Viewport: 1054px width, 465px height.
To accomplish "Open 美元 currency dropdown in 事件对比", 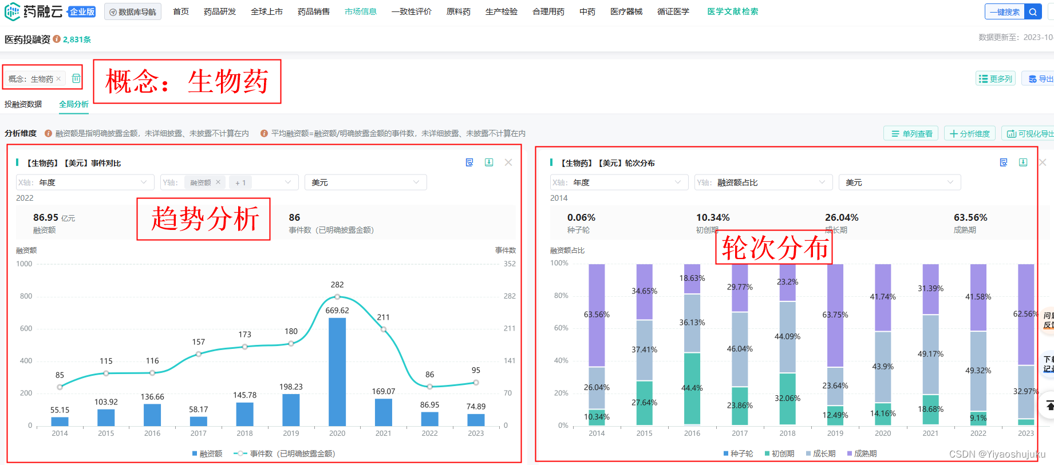I will click(x=366, y=182).
